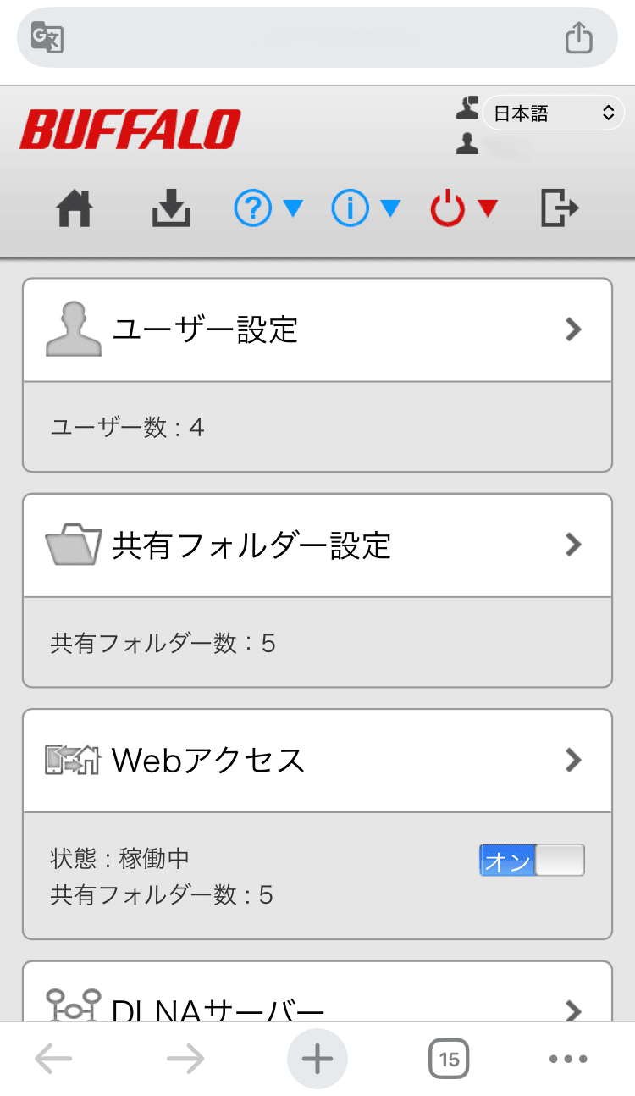The image size is (635, 1096).
Task: Open the 共有フォルダー設定 menu entry
Action: 251,545
